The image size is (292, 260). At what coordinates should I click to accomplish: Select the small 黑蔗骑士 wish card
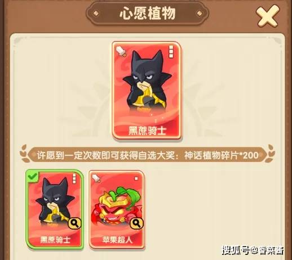coord(55,209)
